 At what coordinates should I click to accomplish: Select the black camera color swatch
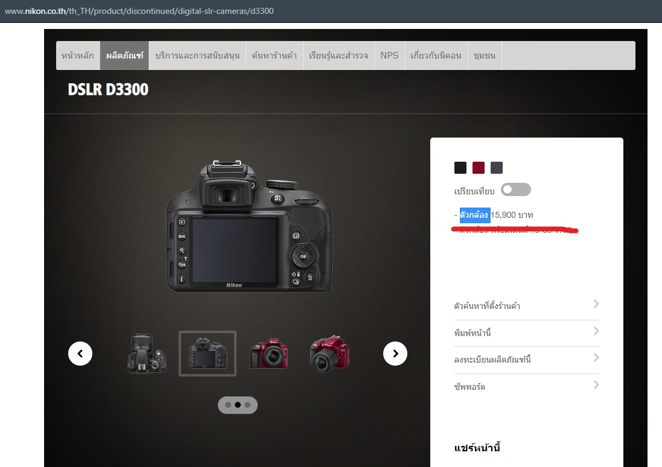tap(461, 167)
